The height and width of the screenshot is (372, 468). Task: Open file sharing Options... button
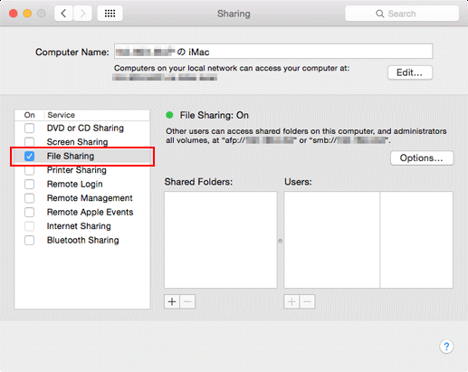coord(422,158)
